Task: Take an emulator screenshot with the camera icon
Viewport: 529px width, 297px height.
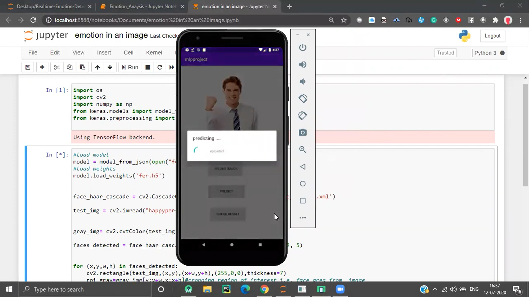Action: pos(303,133)
